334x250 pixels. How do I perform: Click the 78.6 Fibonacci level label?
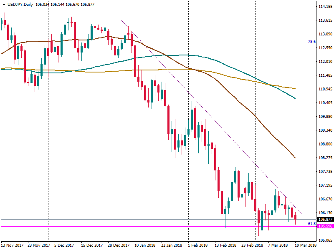311,42
